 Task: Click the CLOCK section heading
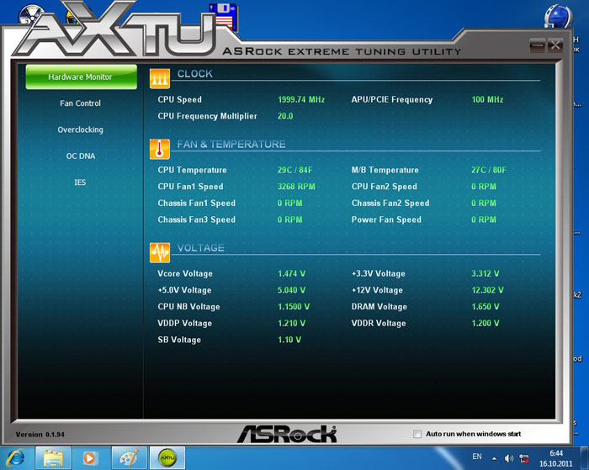coord(195,74)
